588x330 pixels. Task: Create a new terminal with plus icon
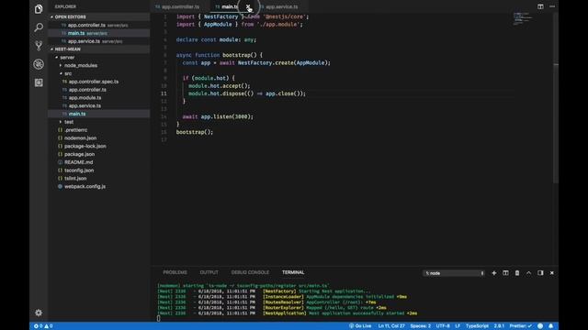click(494, 273)
